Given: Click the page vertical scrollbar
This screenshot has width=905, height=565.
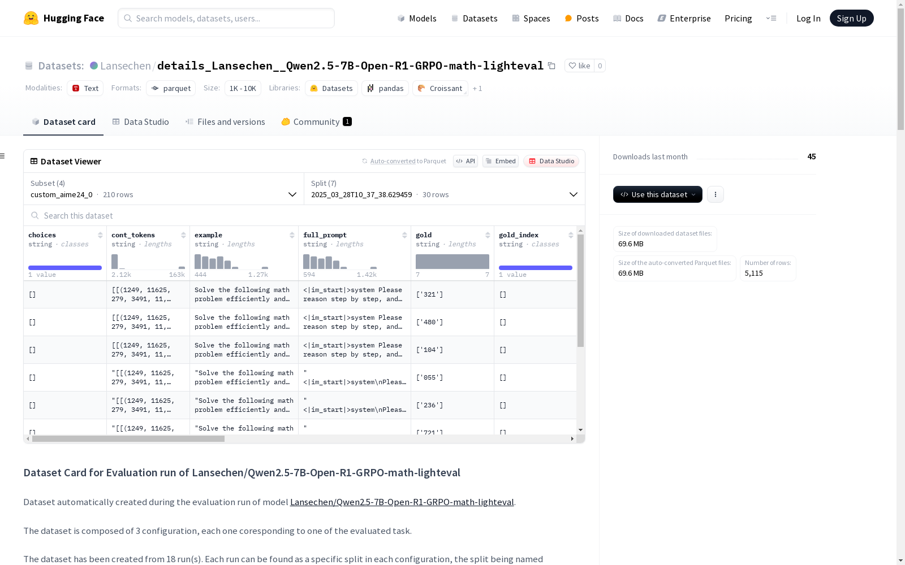Looking at the screenshot, I should click(900, 68).
